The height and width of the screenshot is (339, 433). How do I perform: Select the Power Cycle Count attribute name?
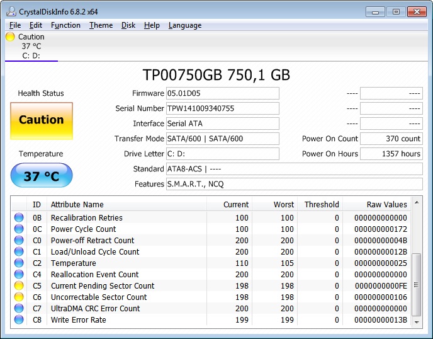(84, 229)
